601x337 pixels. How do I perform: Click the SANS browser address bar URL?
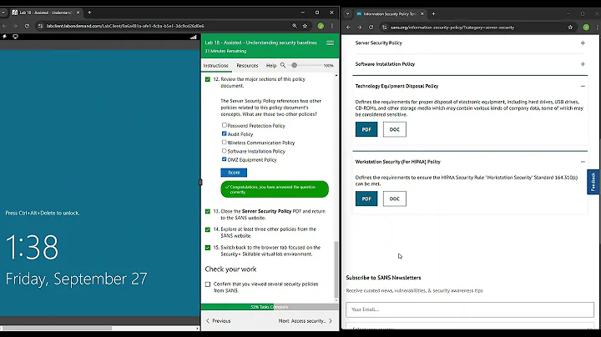tap(452, 28)
